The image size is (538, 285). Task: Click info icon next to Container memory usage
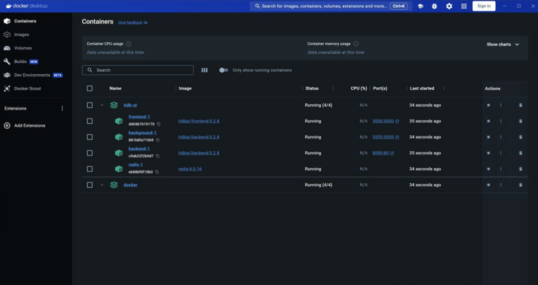(x=356, y=44)
